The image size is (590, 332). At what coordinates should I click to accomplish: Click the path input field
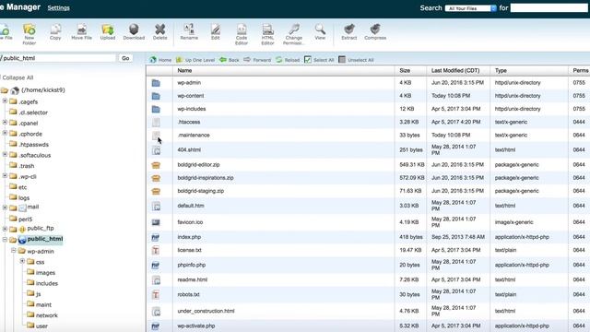click(x=57, y=58)
